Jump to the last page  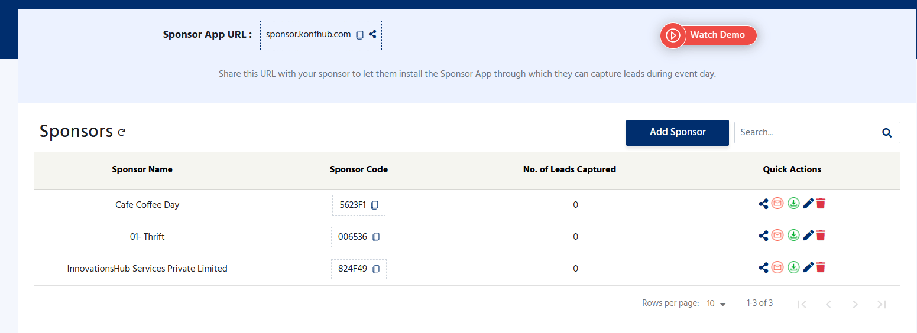882,304
